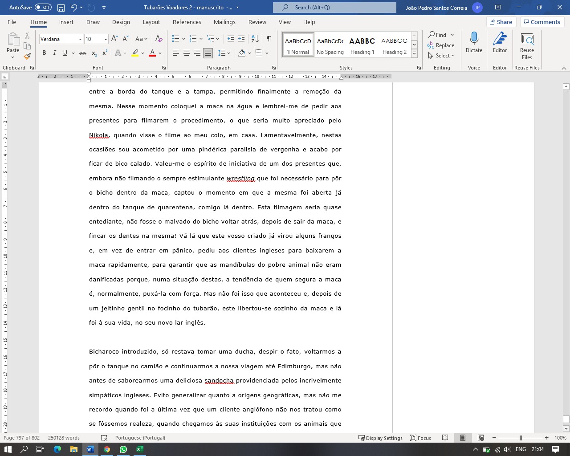Apply strikethrough formatting icon
The width and height of the screenshot is (570, 456).
click(82, 53)
